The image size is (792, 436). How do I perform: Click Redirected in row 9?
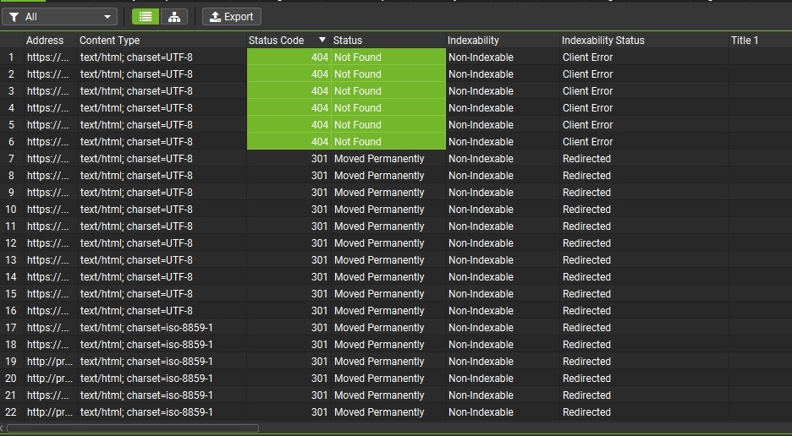tap(586, 193)
